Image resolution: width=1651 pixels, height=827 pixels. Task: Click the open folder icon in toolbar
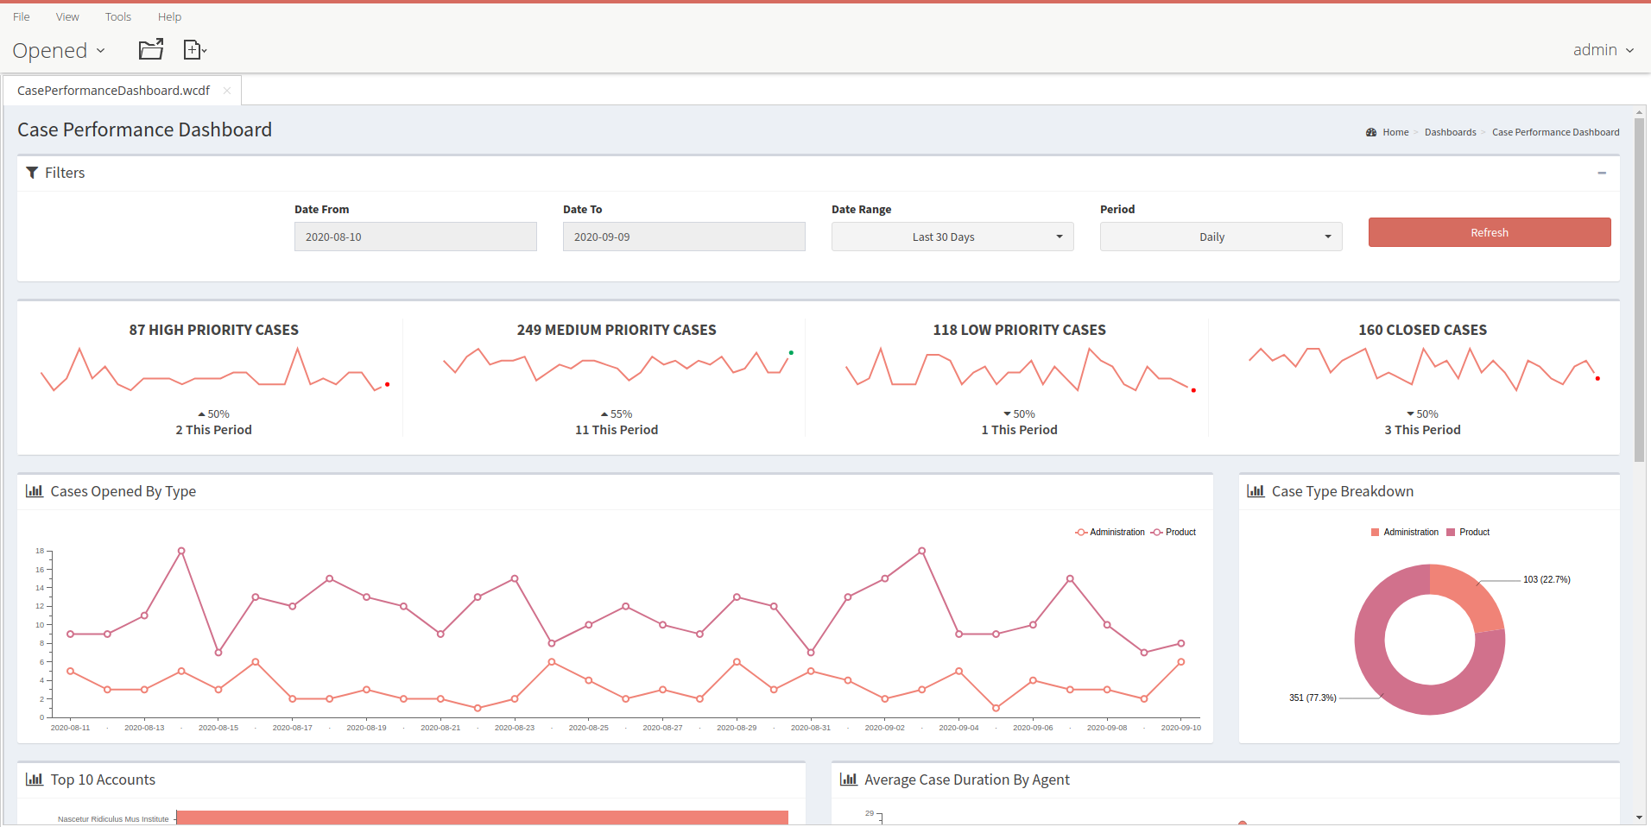[151, 50]
